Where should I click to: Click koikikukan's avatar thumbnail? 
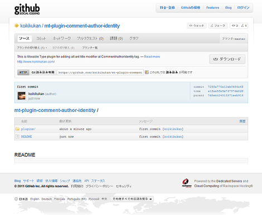point(22,96)
